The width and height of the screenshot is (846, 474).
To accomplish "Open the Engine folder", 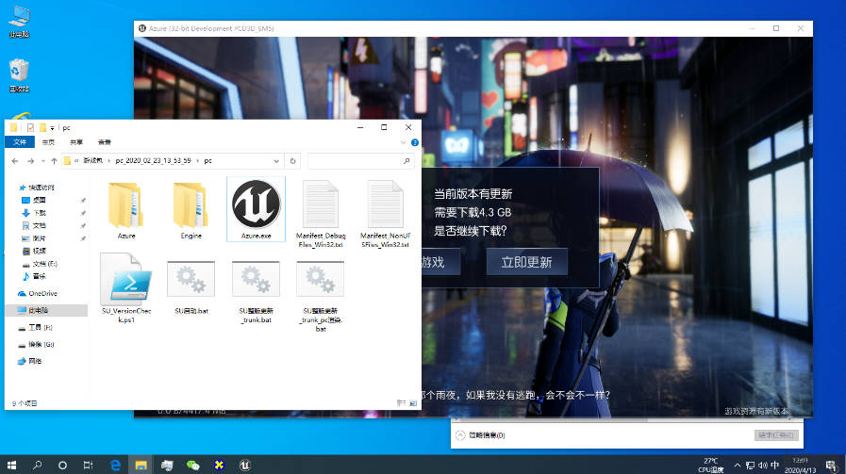I will coord(191,205).
